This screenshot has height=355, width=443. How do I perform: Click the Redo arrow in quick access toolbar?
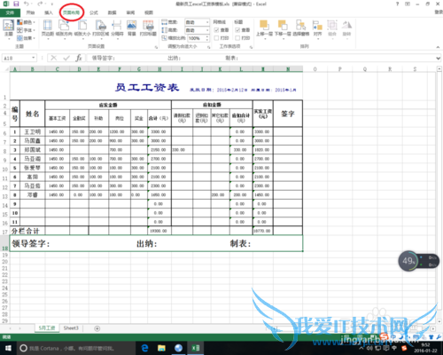tap(40, 4)
